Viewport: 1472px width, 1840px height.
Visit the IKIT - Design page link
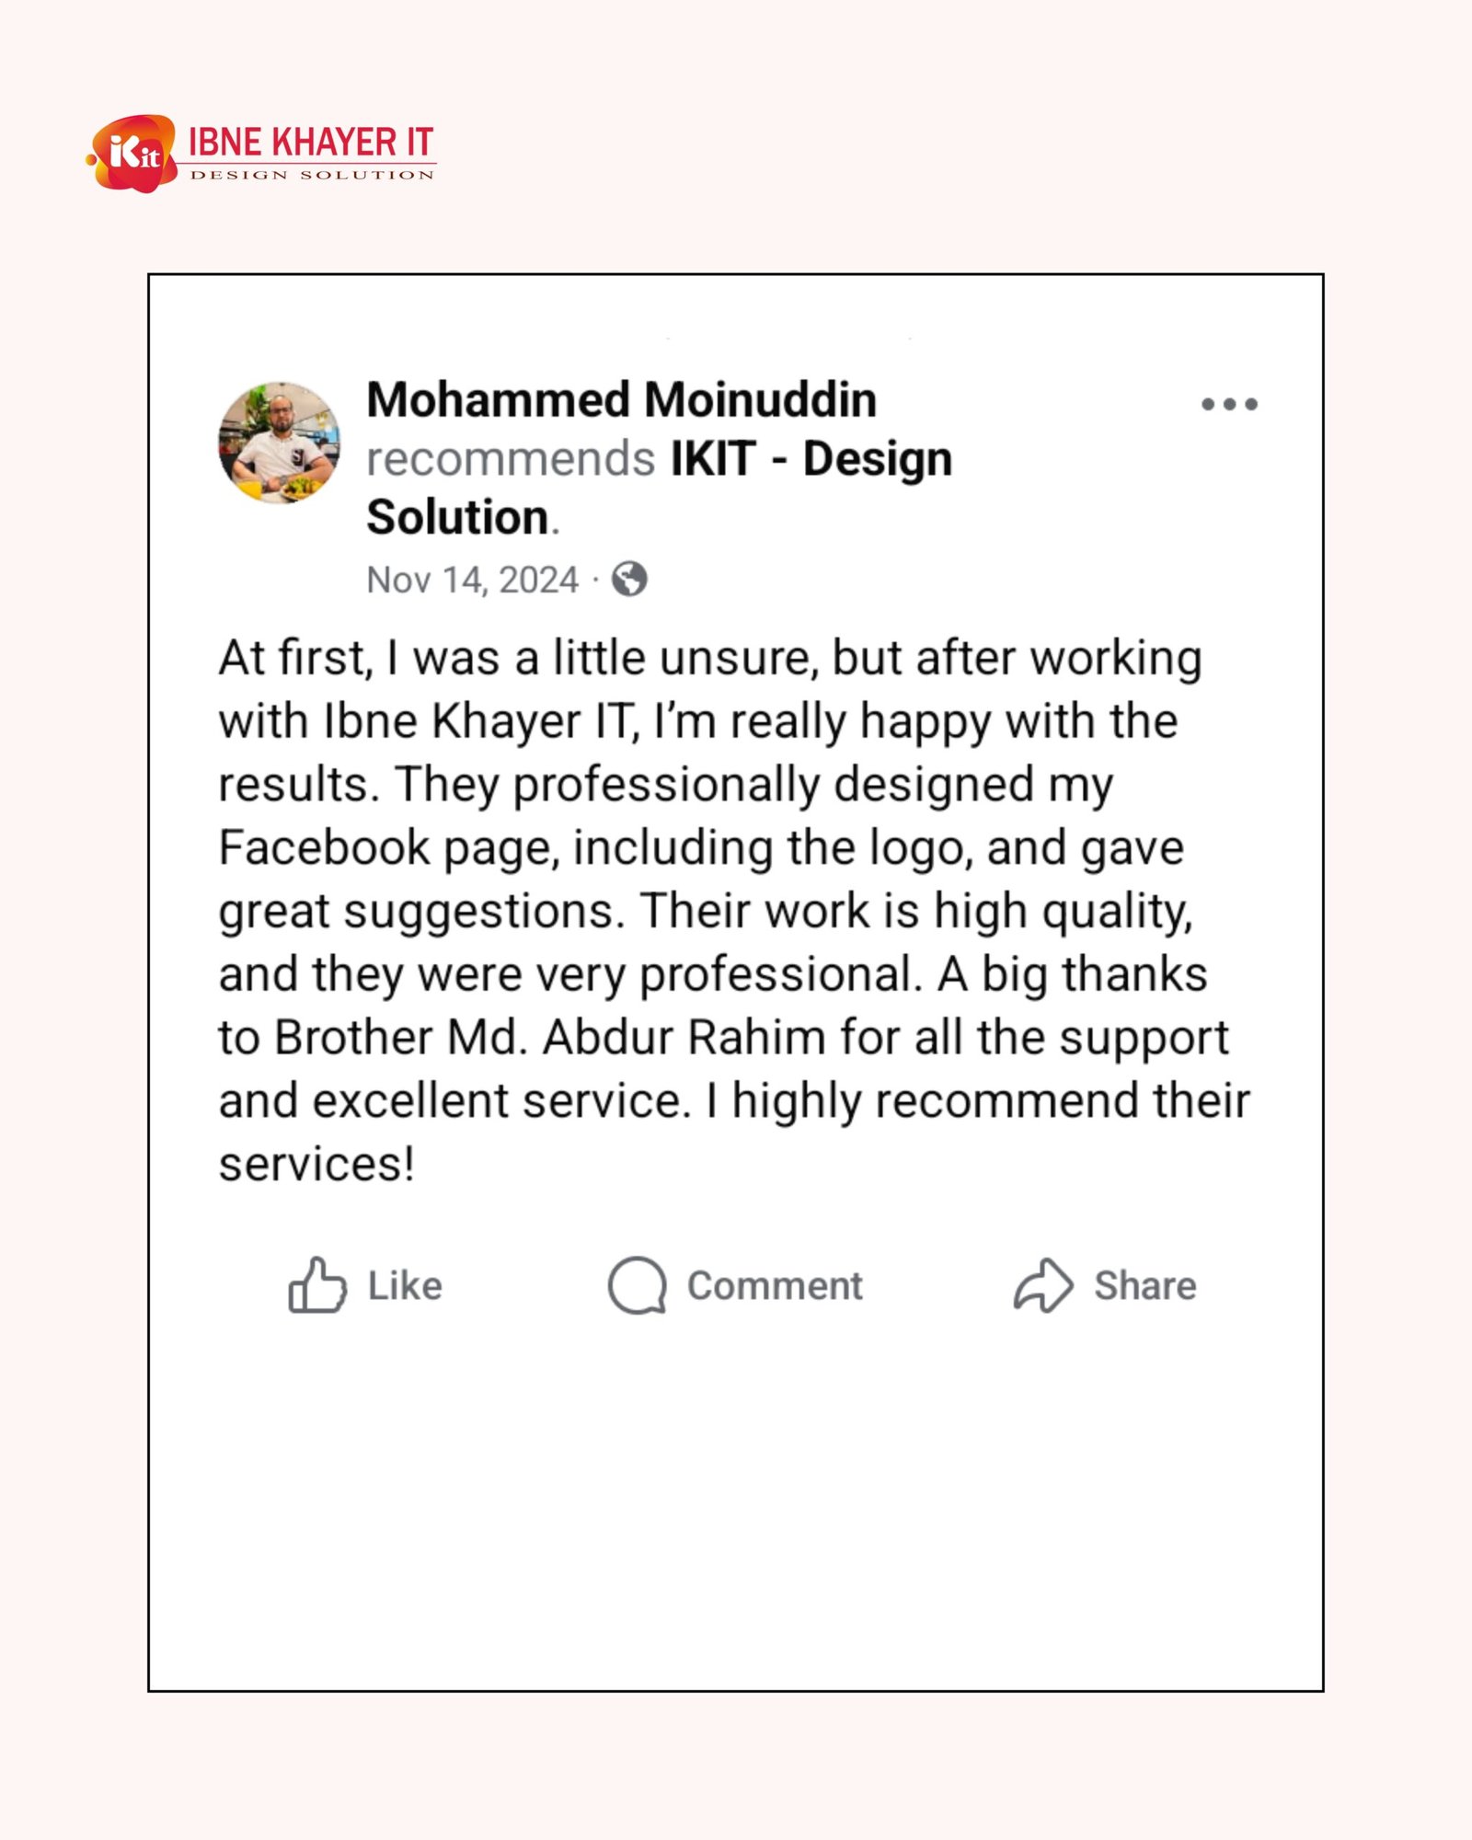click(x=811, y=459)
